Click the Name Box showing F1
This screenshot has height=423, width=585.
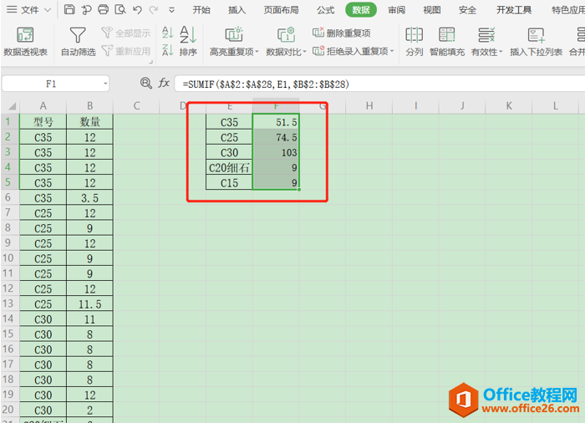[51, 84]
